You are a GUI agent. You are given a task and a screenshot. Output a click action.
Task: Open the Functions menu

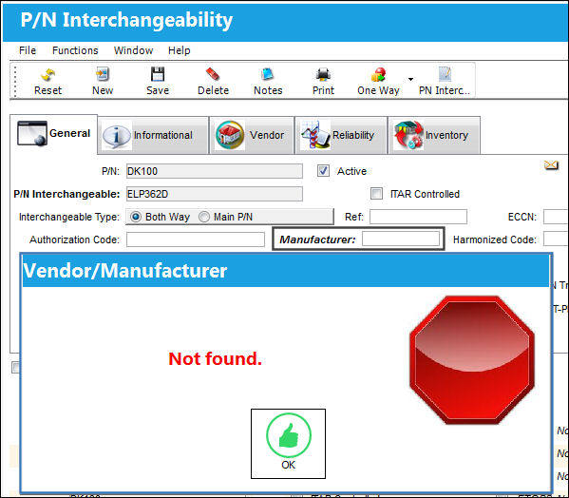point(75,50)
